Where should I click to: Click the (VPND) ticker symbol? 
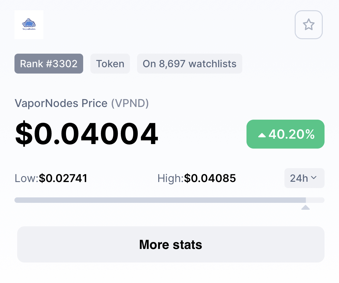[130, 103]
